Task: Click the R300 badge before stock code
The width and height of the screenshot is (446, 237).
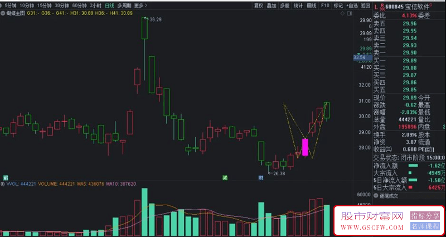Action: click(382, 7)
